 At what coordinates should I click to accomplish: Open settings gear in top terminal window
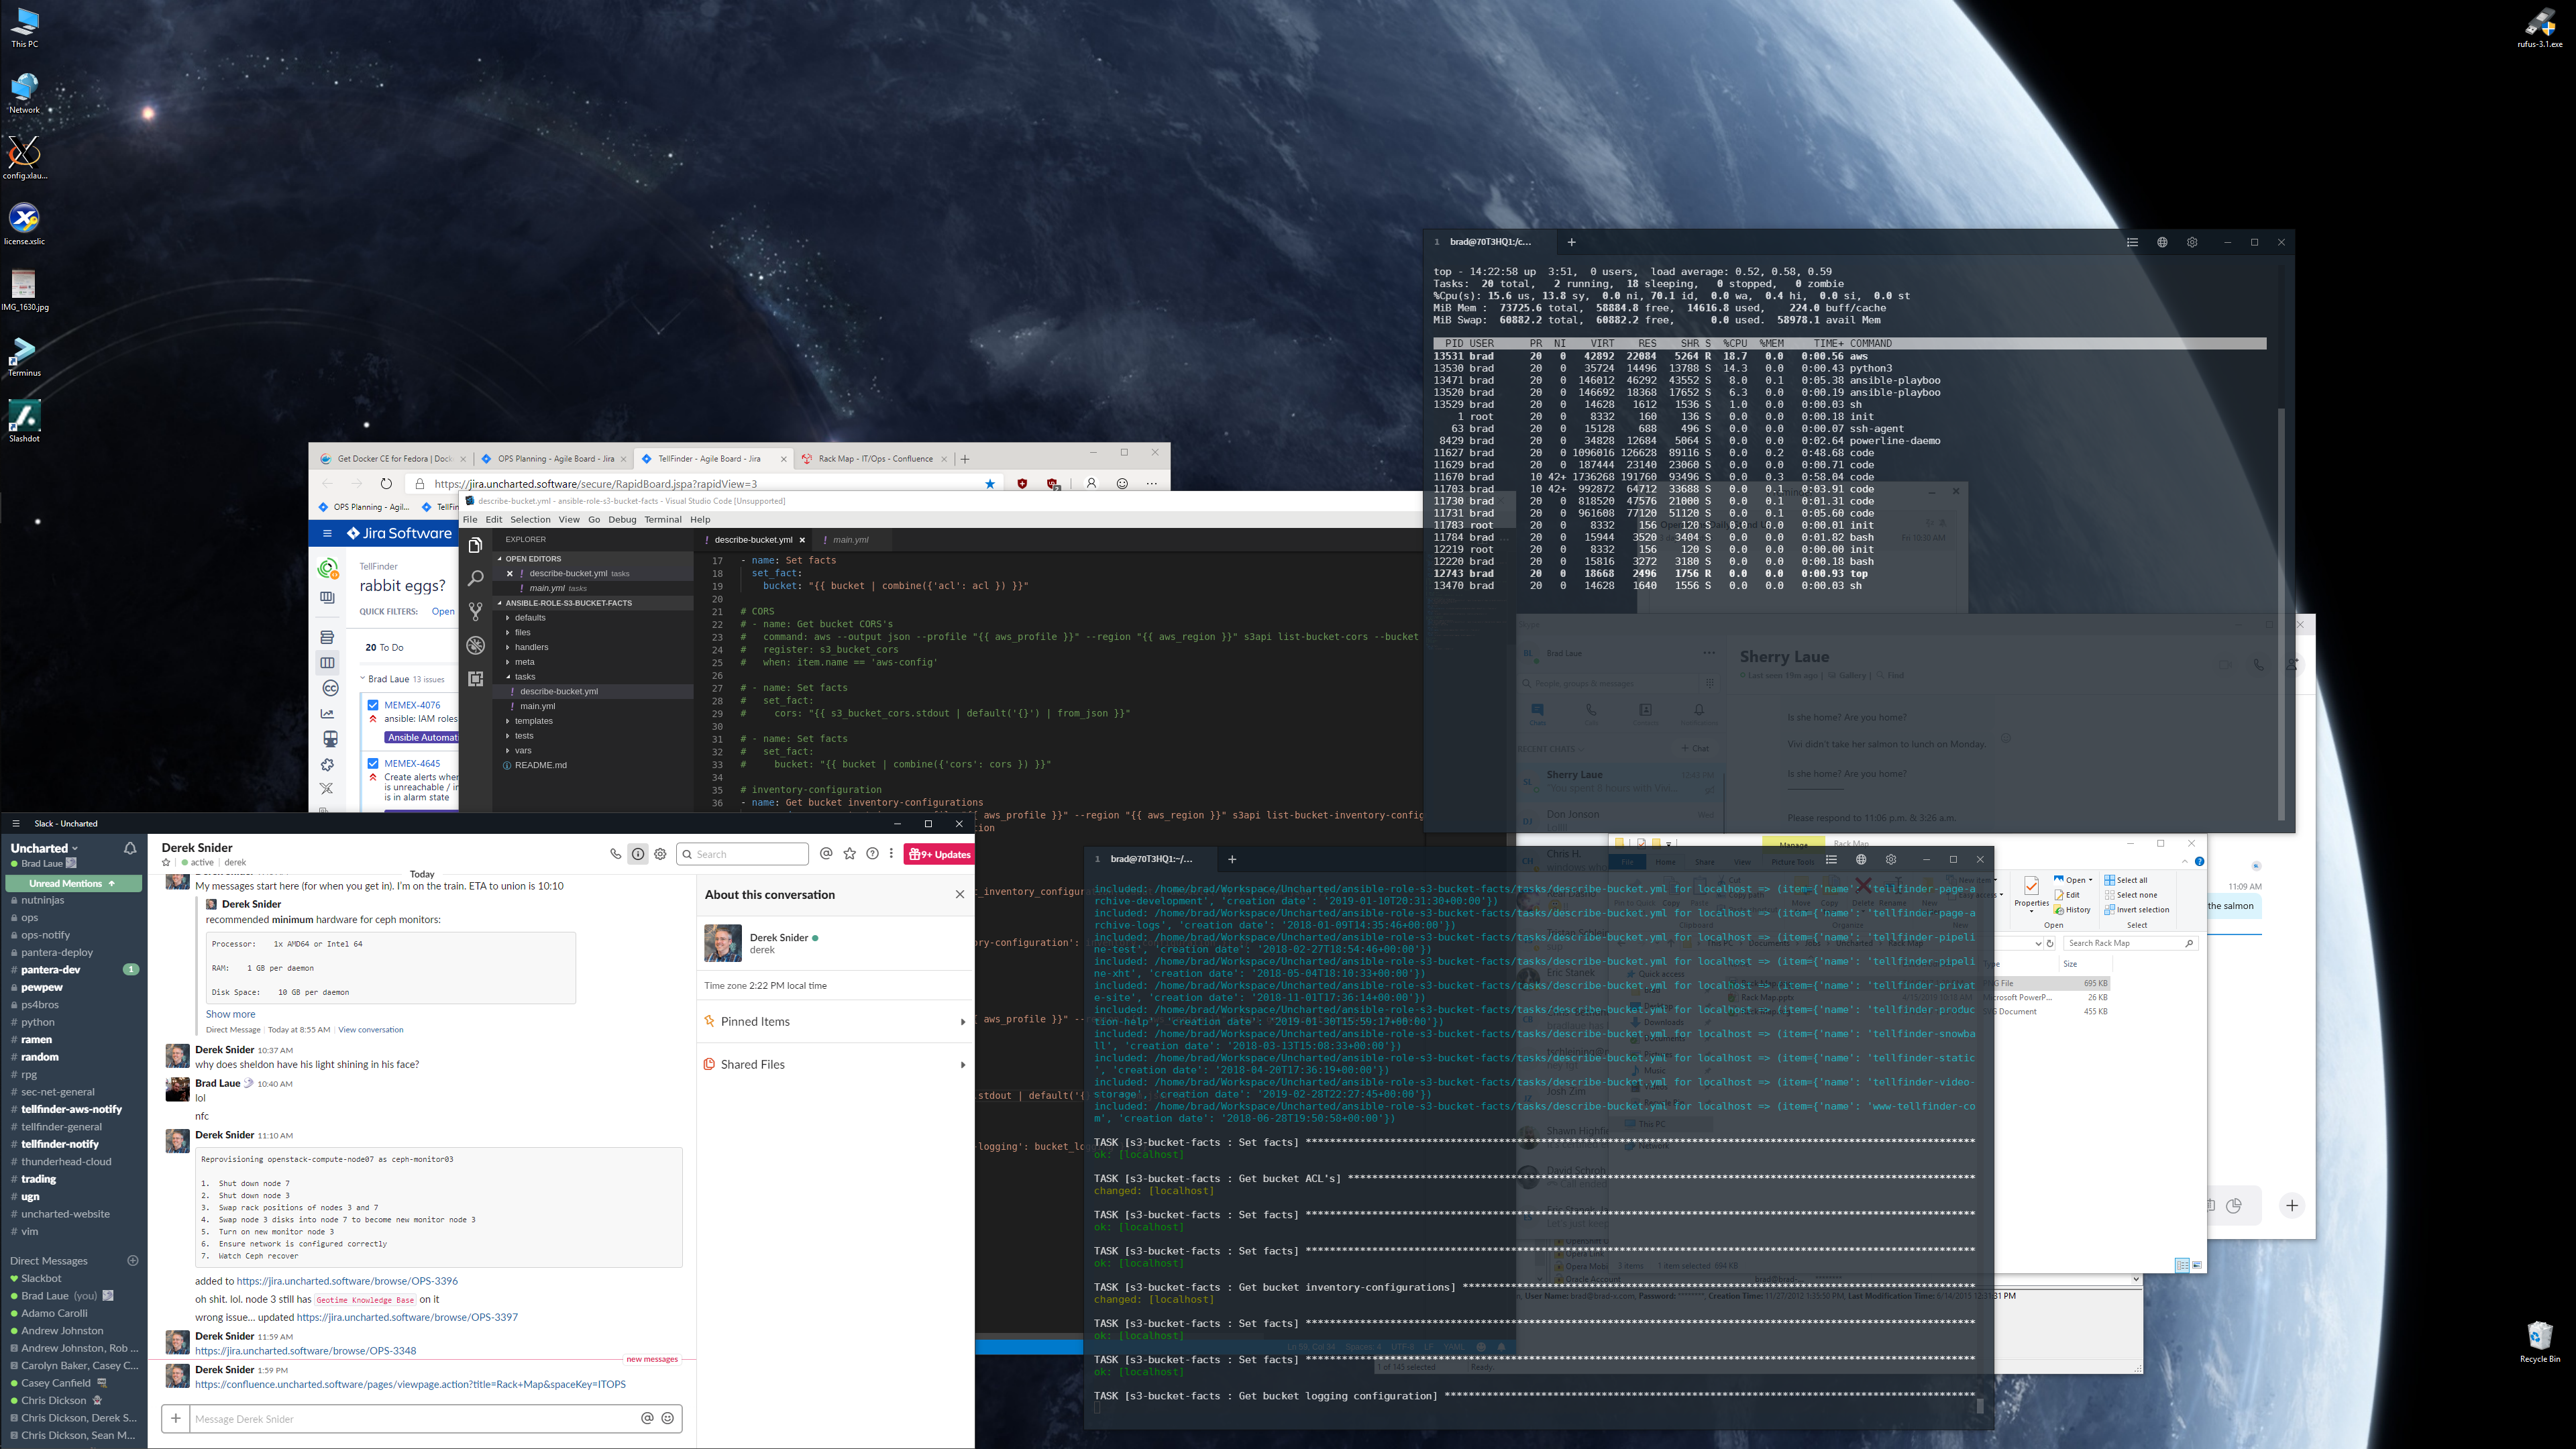[2192, 242]
